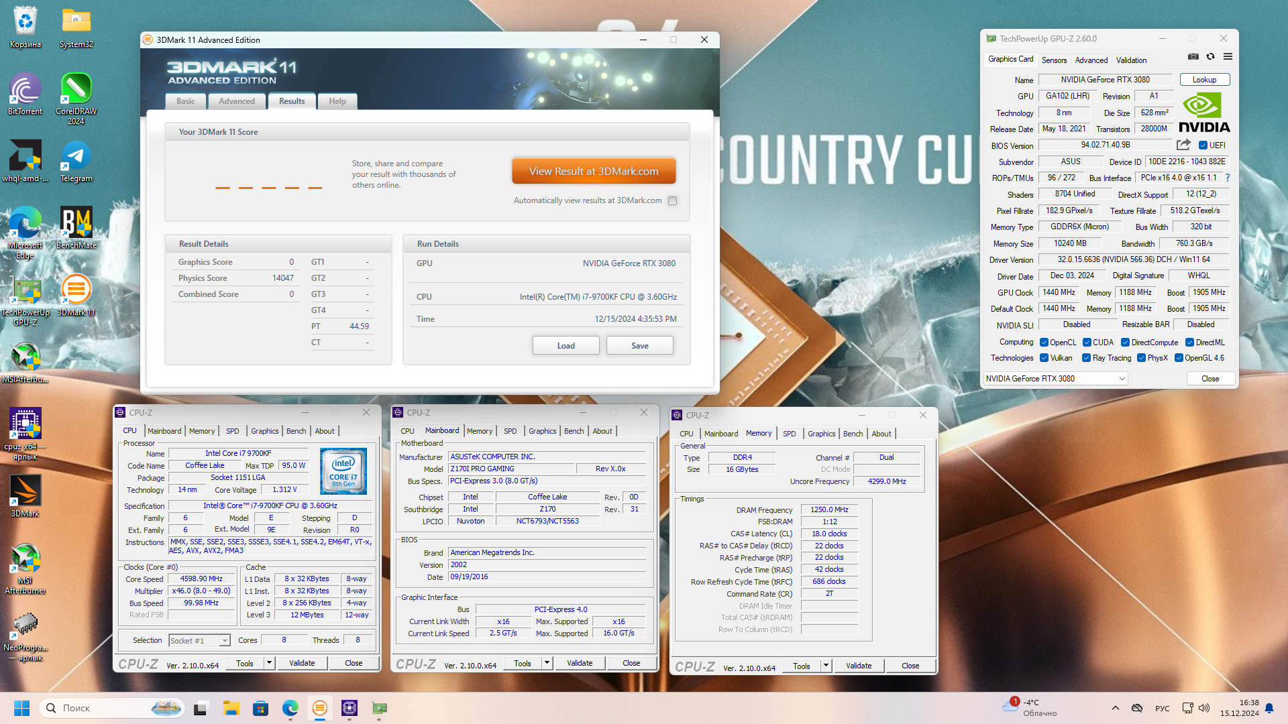Switch to the Sensors tab in GPU-Z
1288x724 pixels.
click(1054, 60)
